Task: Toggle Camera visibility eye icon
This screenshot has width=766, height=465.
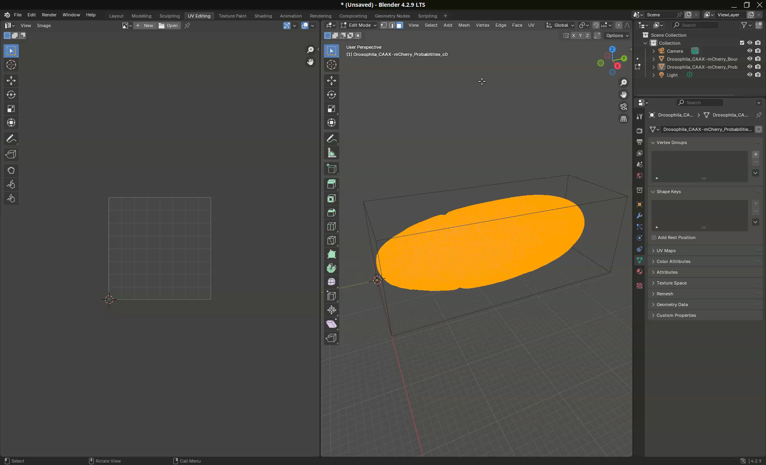Action: (750, 51)
